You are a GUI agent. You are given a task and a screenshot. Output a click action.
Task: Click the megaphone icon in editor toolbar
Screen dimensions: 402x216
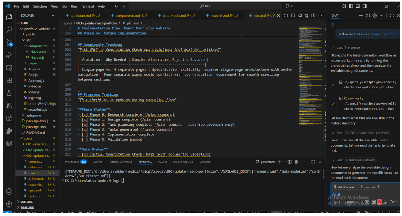300,16
